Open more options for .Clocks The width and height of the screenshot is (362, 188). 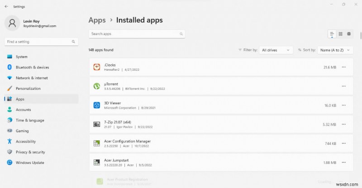[344, 67]
